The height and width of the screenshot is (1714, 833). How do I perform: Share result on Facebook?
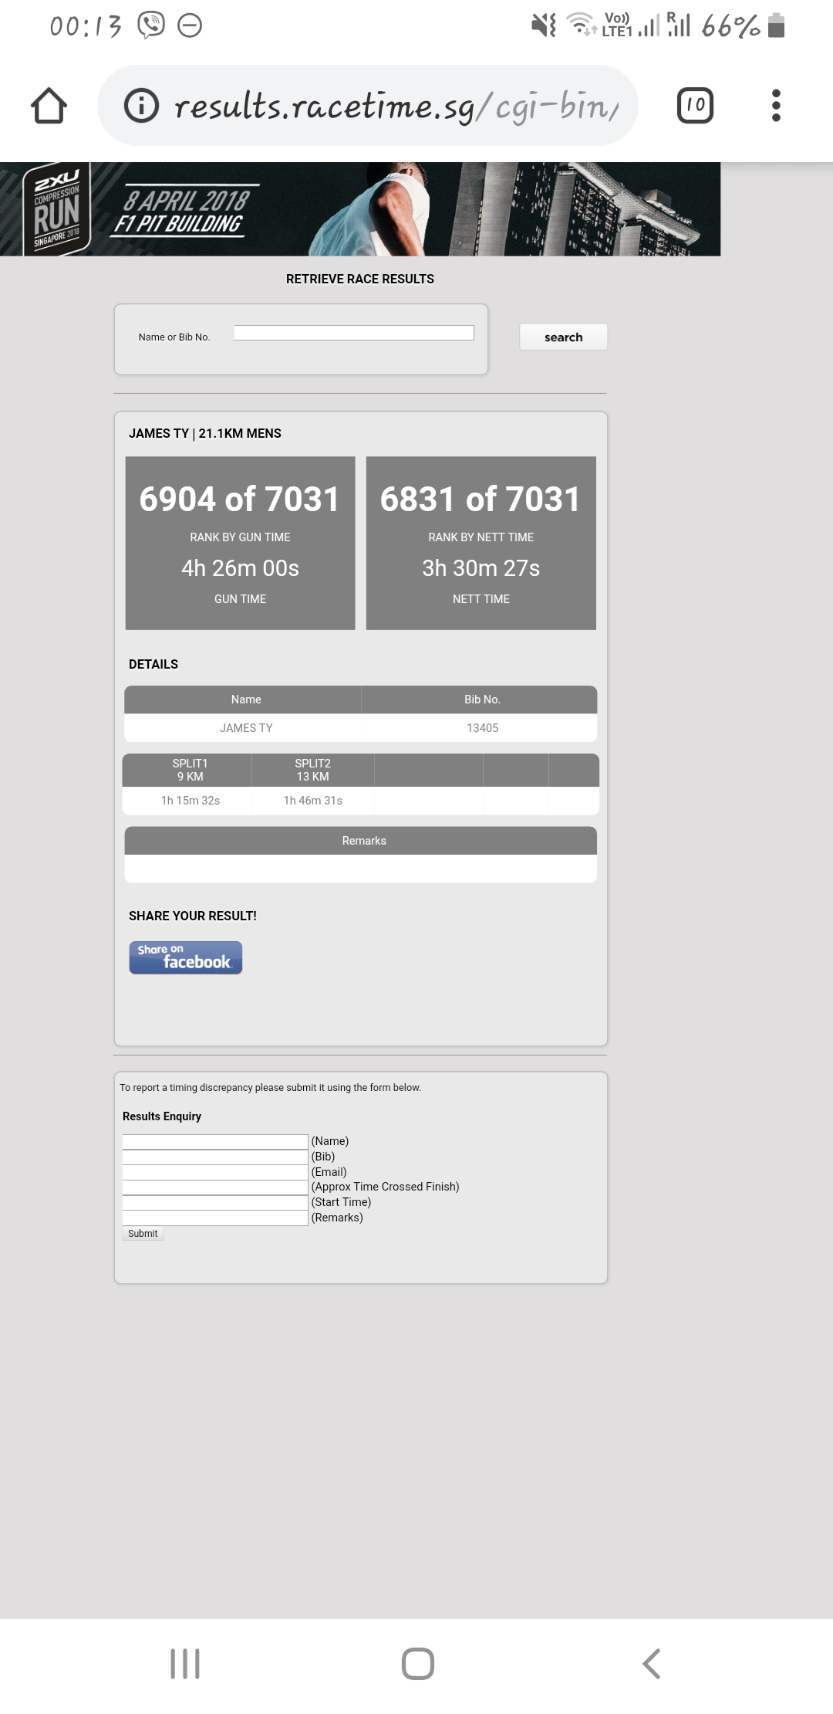click(185, 957)
